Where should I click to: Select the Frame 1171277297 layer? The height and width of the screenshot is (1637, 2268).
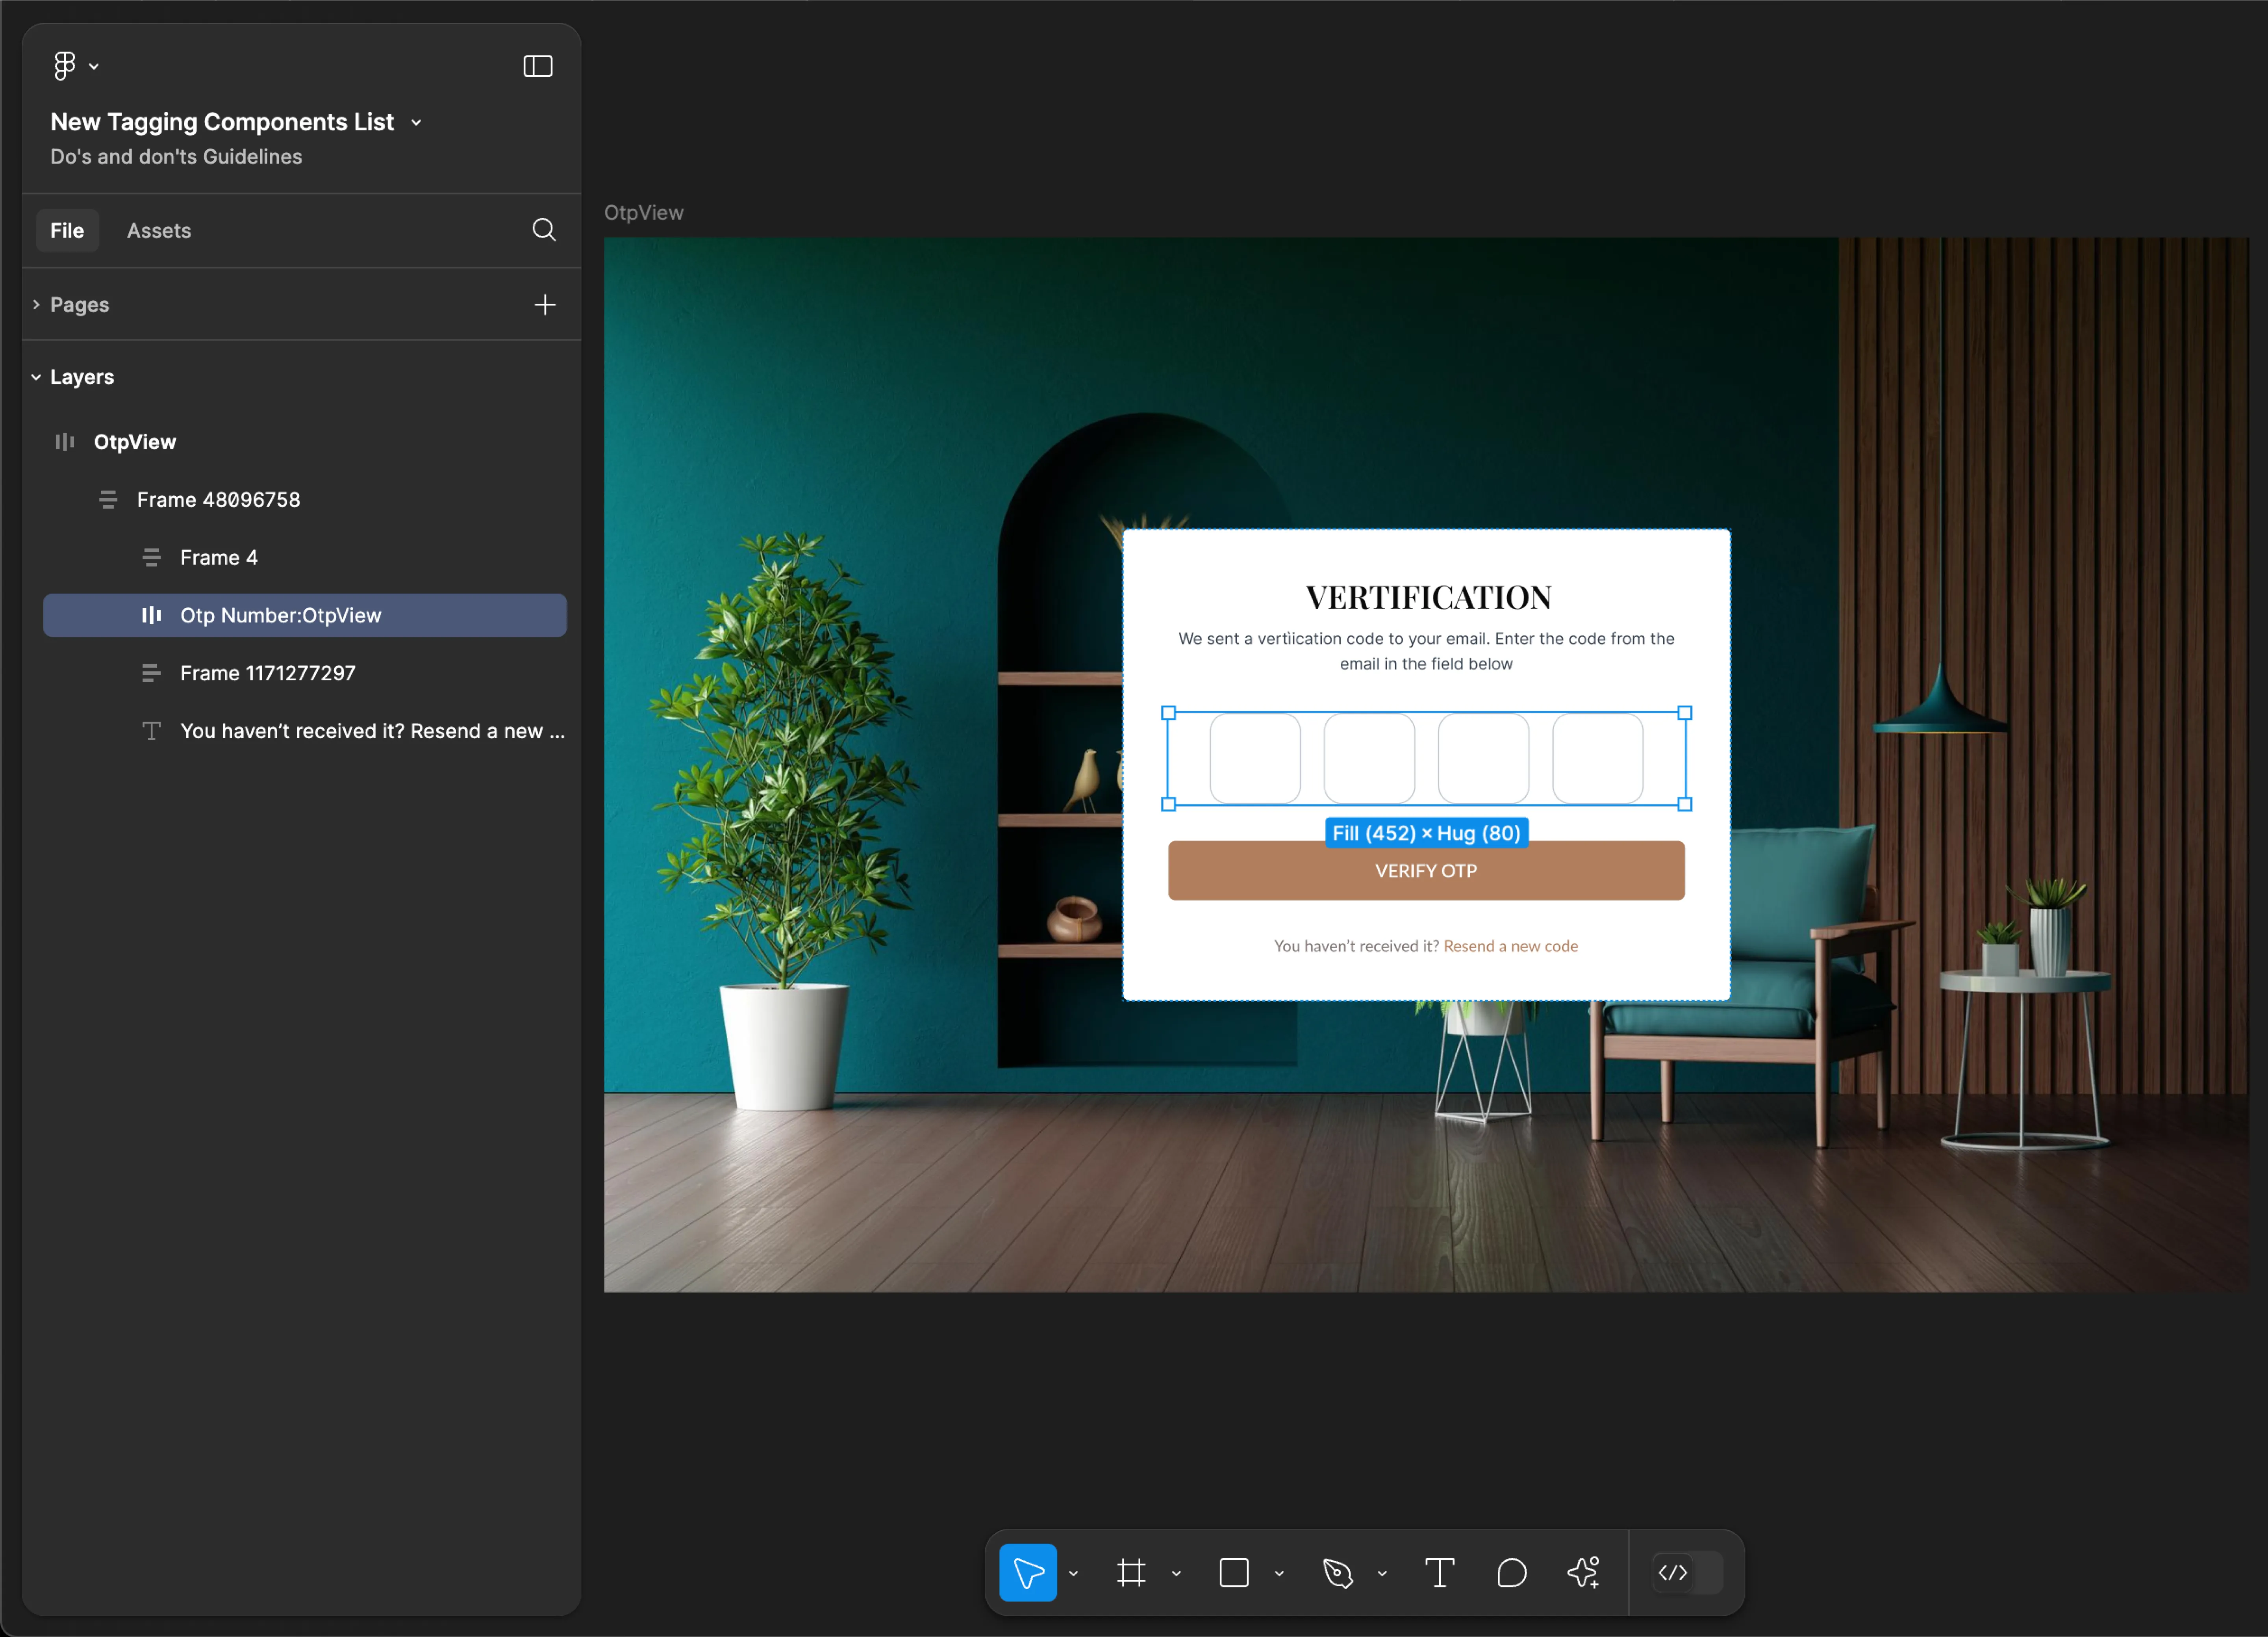coord(305,674)
